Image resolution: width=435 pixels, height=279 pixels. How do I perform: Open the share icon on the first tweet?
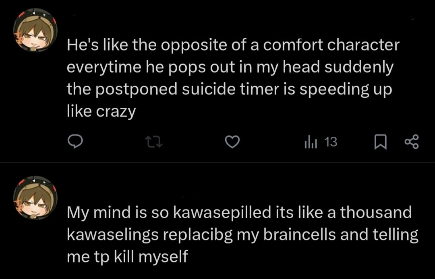[412, 142]
